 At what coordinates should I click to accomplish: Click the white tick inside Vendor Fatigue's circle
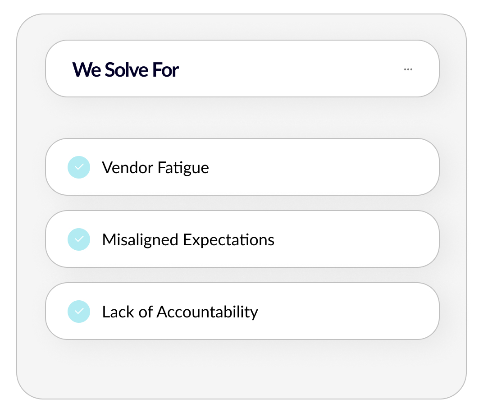(x=79, y=167)
